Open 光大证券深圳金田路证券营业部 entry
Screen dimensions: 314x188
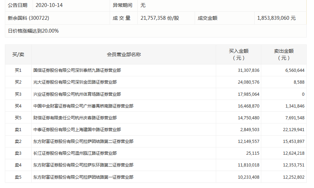click(75, 82)
